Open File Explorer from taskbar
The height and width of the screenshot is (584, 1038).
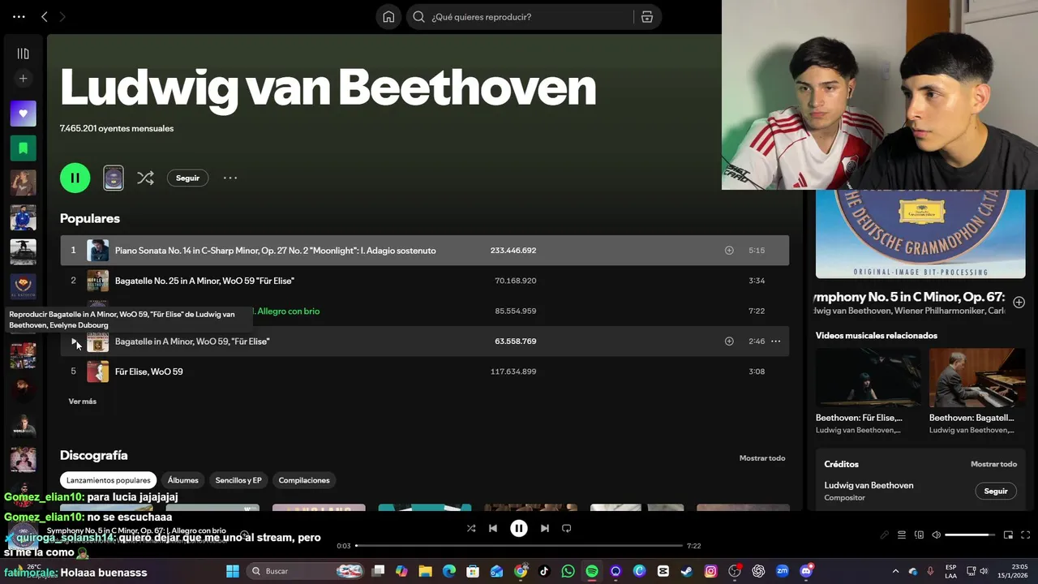click(x=425, y=571)
